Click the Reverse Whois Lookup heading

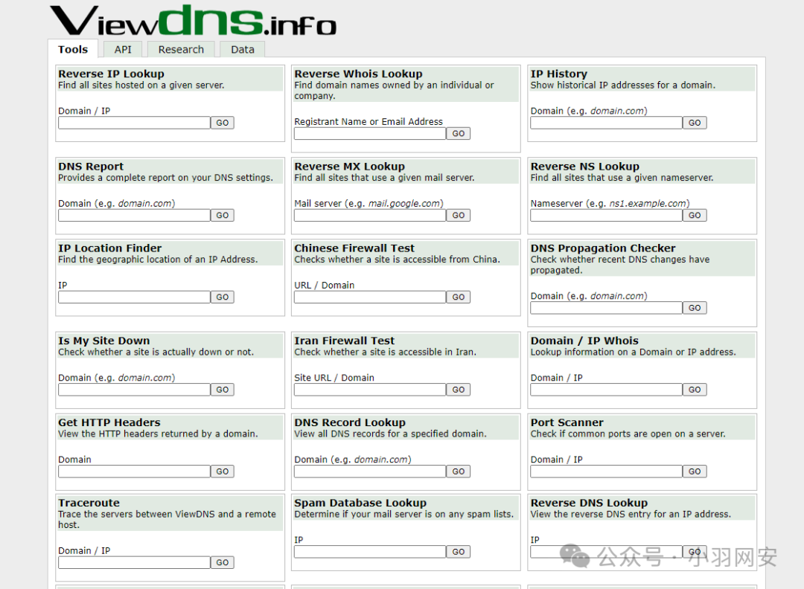point(358,74)
